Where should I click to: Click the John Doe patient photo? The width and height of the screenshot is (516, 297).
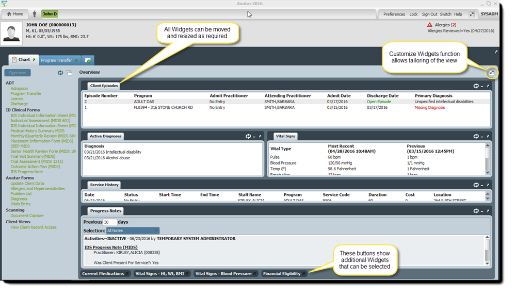point(11,34)
